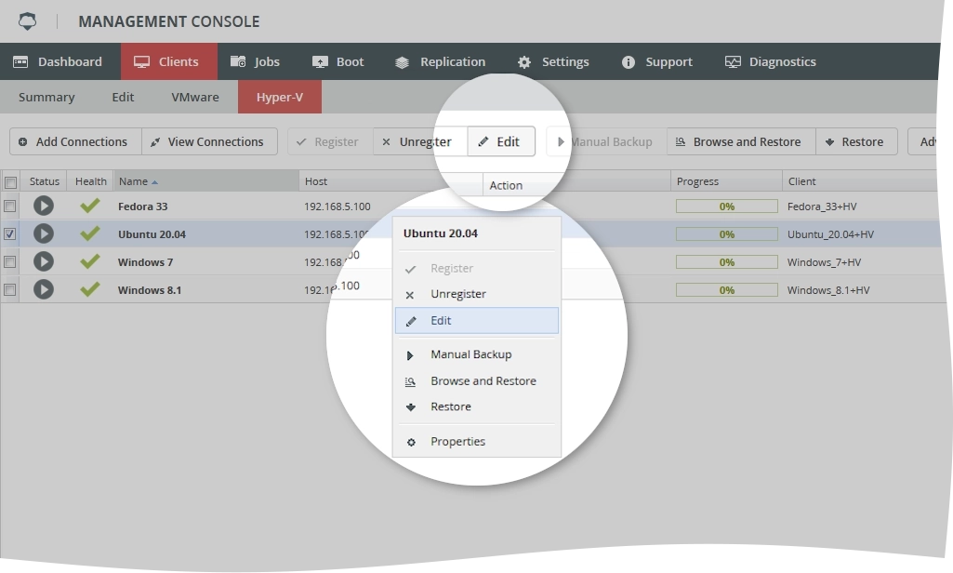Click the Restore toolbar button
Screen dimensions: 953x573
856,141
